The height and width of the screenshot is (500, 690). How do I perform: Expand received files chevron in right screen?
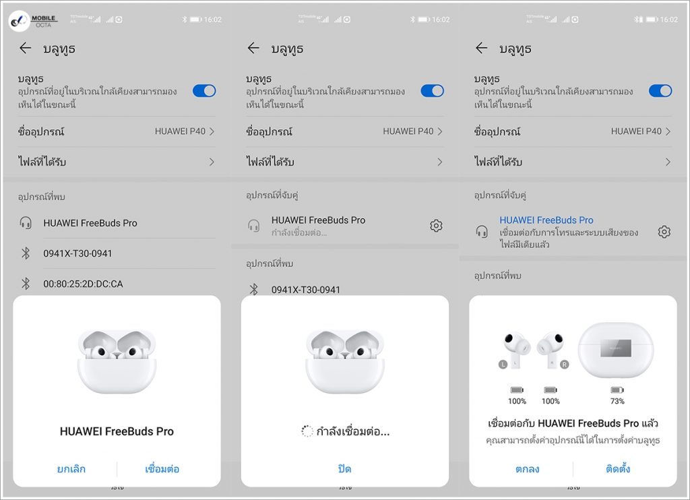click(x=668, y=162)
